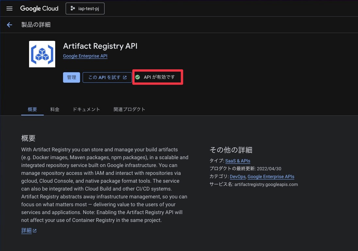
Task: Open the 詳細 external link
Action: [x=29, y=230]
